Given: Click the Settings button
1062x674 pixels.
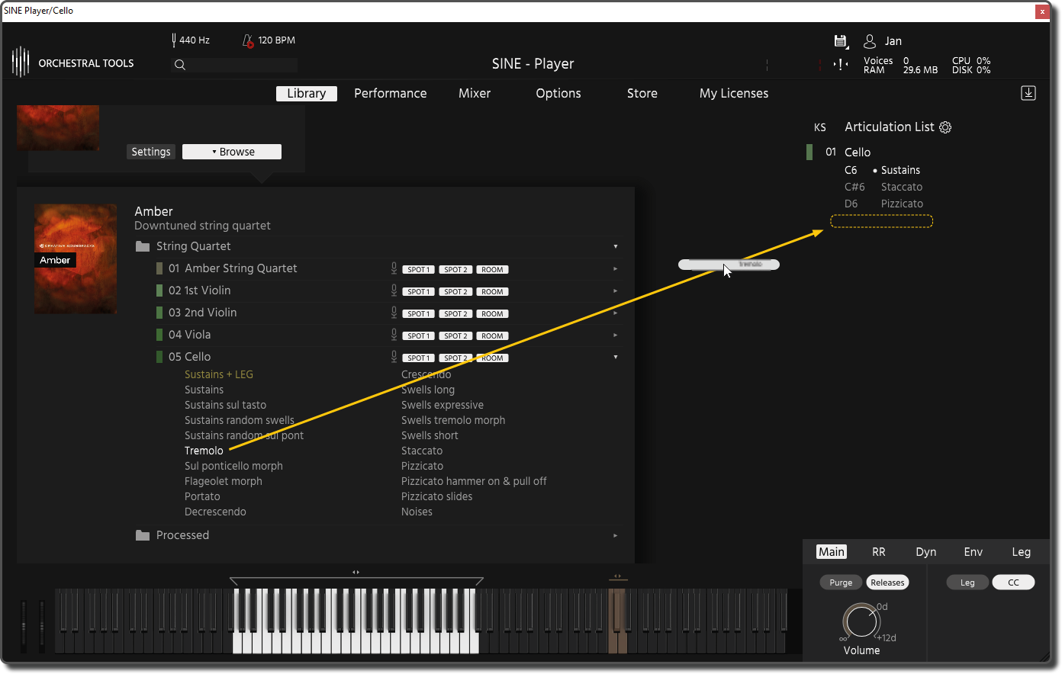Looking at the screenshot, I should 151,152.
